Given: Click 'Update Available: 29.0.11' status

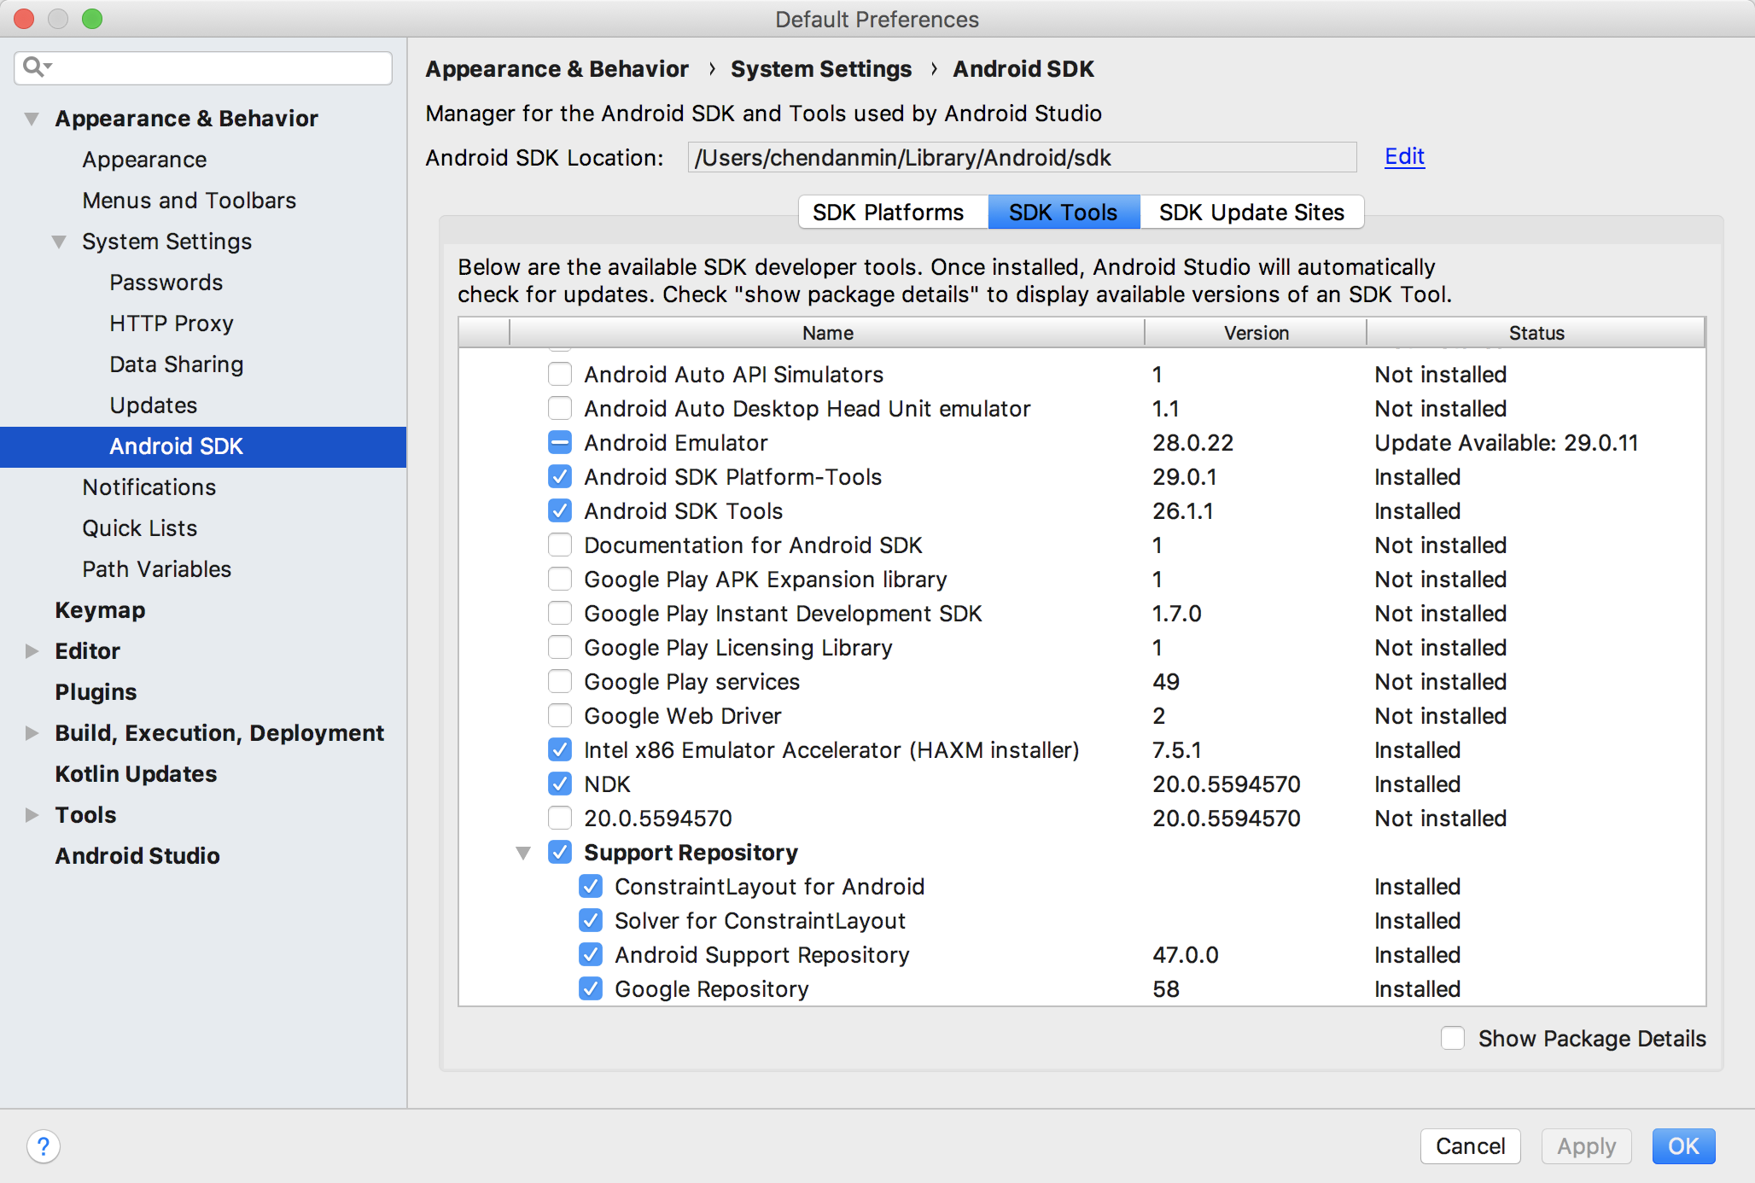Looking at the screenshot, I should pos(1506,443).
